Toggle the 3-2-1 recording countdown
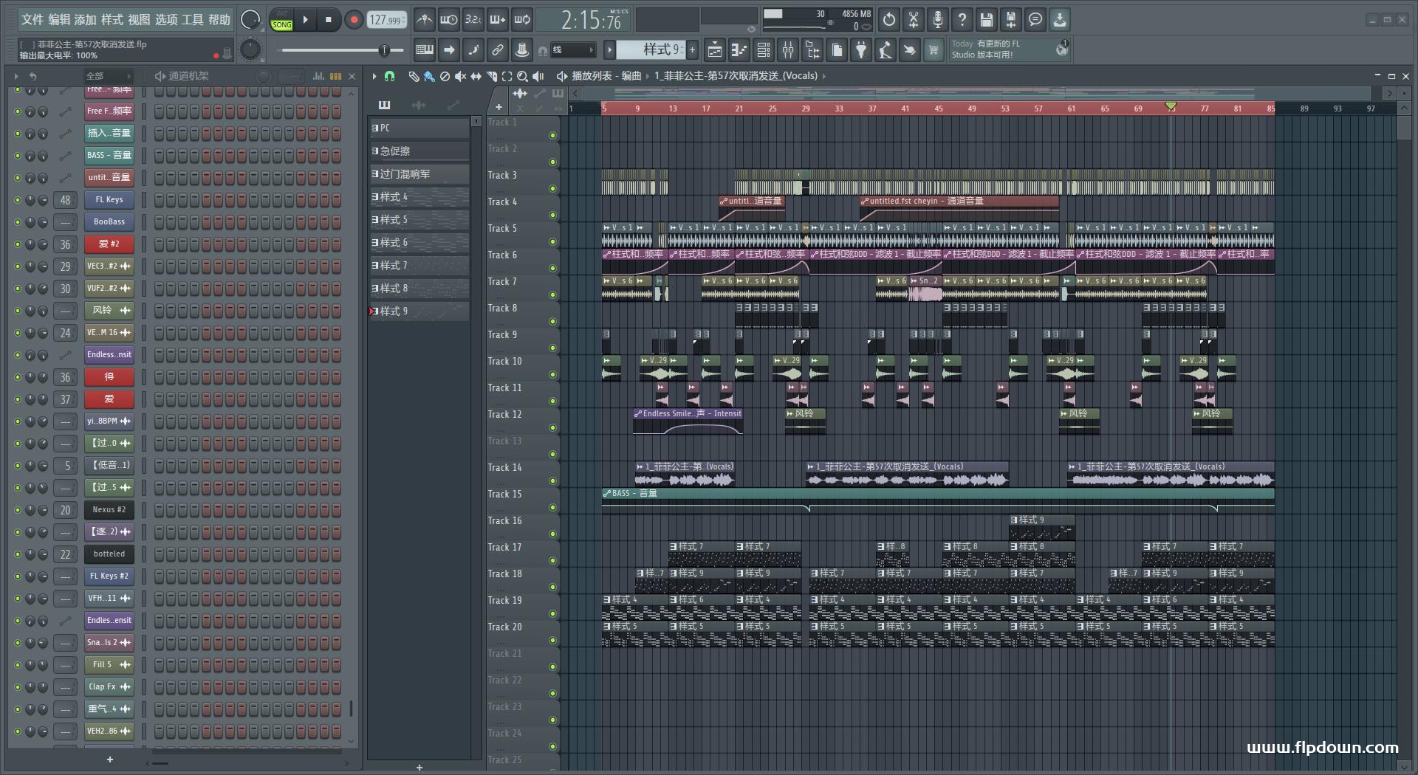This screenshot has width=1418, height=775. pos(473,20)
